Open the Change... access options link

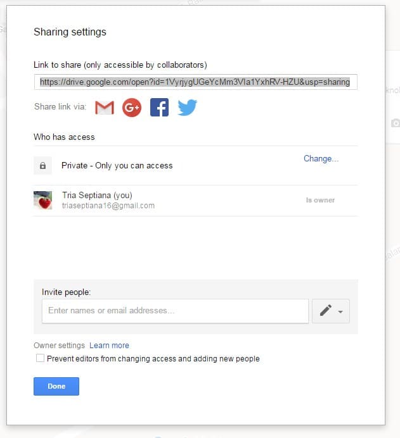[x=321, y=159]
